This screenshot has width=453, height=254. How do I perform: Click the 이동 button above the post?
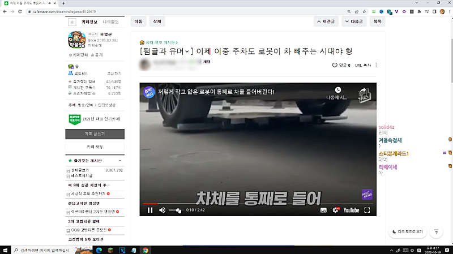(x=138, y=21)
